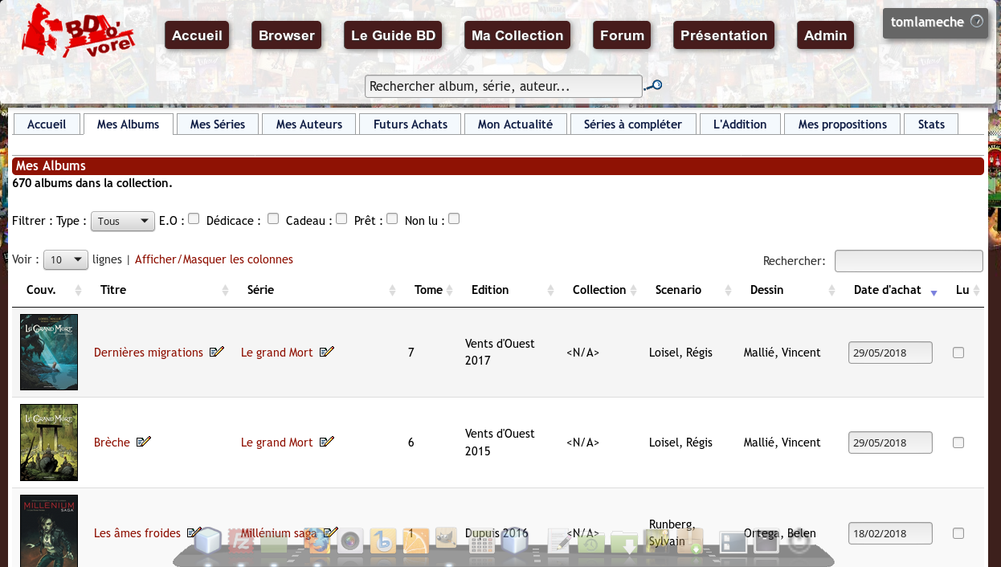Edit the Dernières migrations title icon

[x=217, y=352]
